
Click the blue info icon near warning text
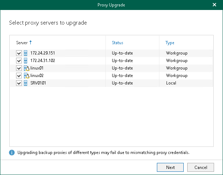click(12, 153)
